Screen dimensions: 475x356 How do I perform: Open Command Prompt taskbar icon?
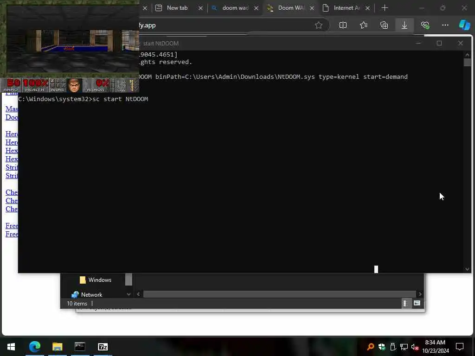point(80,347)
